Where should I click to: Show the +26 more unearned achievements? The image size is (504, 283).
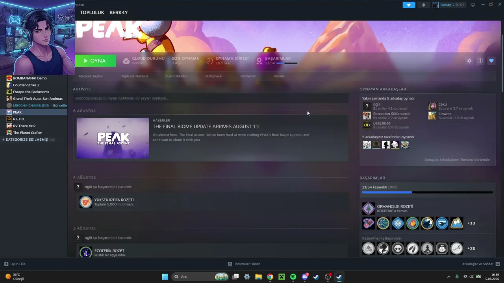(x=471, y=248)
